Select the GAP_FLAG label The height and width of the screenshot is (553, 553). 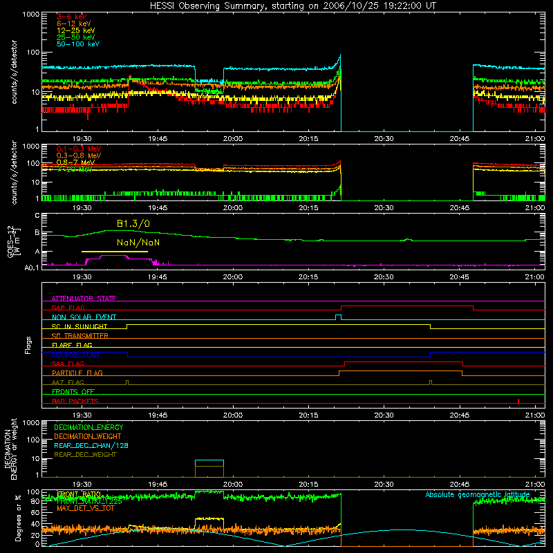[x=68, y=308]
